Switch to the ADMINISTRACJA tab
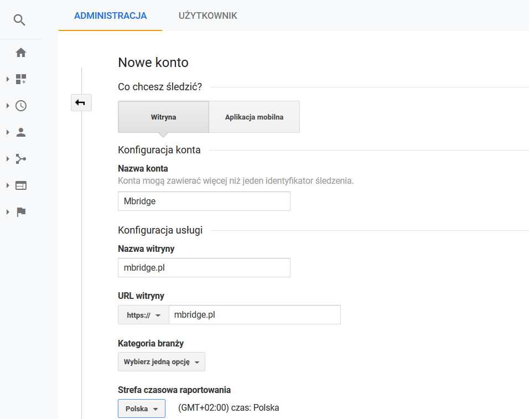This screenshot has height=419, width=529. 110,15
